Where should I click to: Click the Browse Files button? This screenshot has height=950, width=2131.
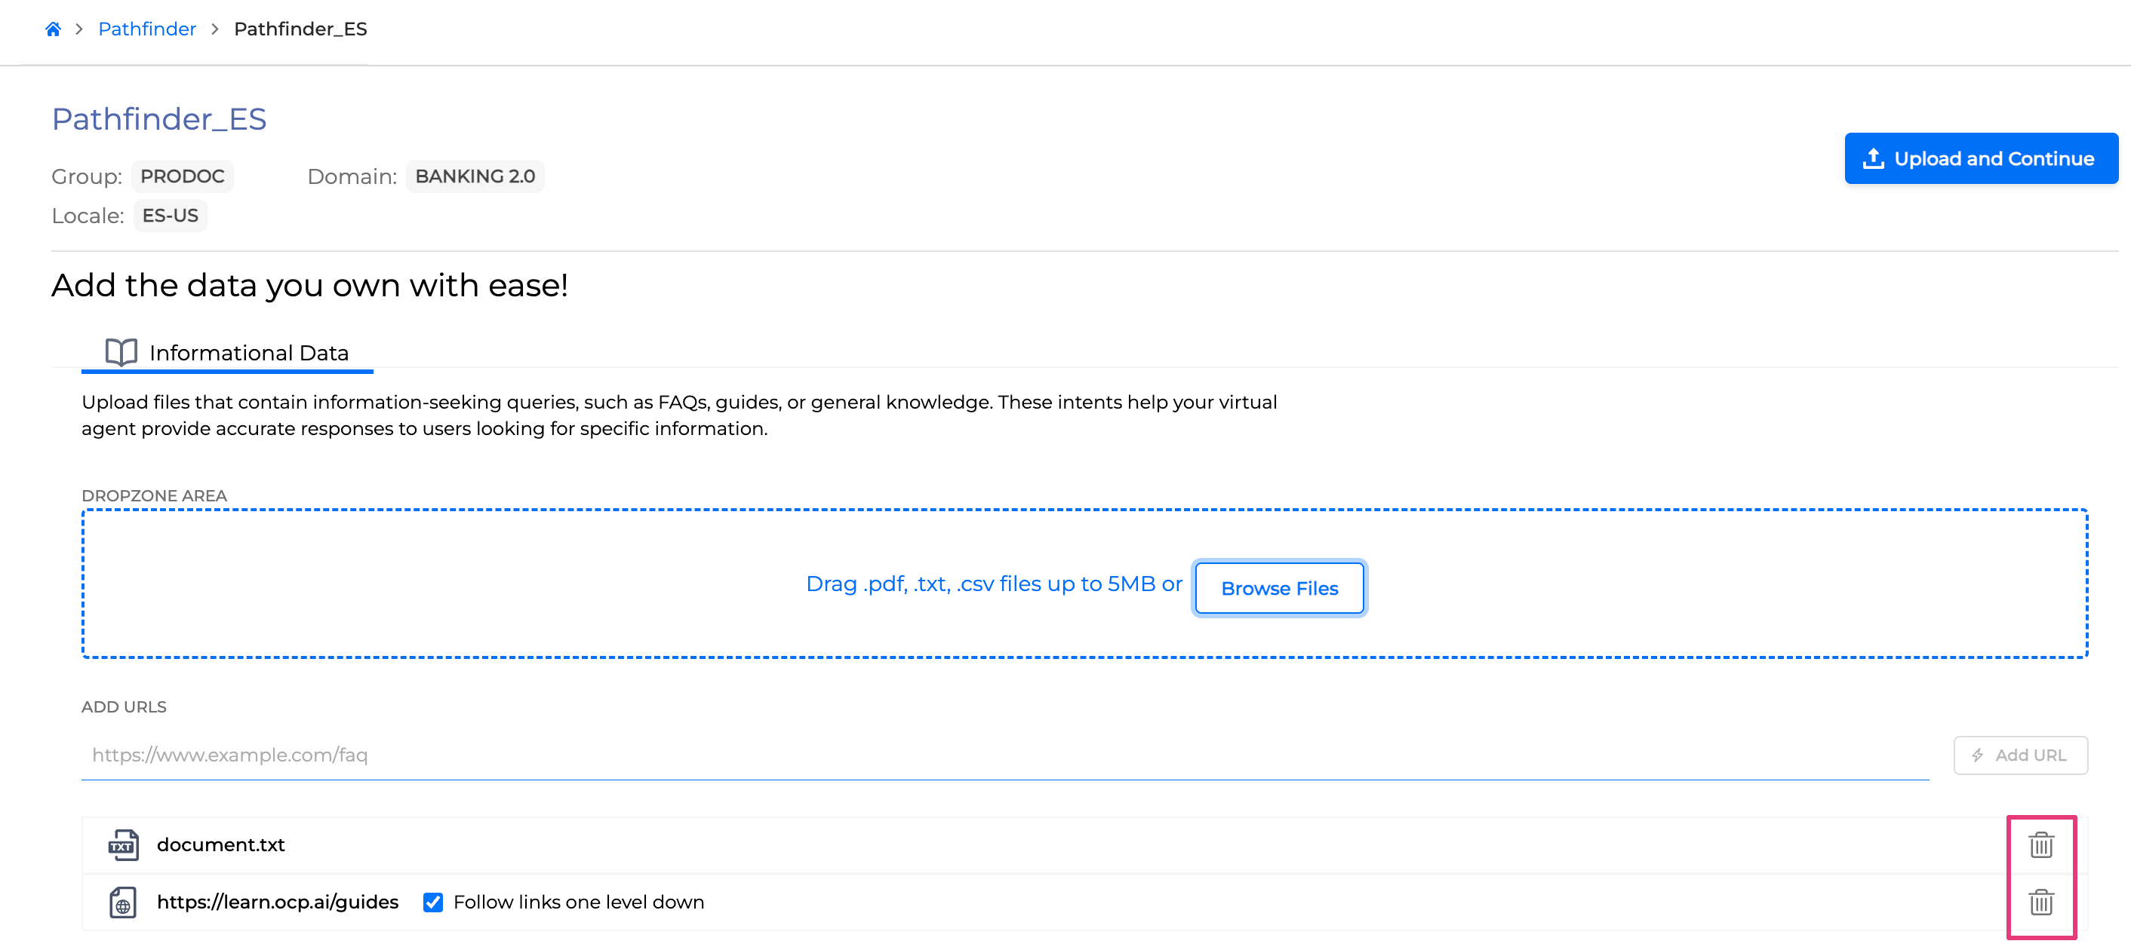click(1278, 588)
